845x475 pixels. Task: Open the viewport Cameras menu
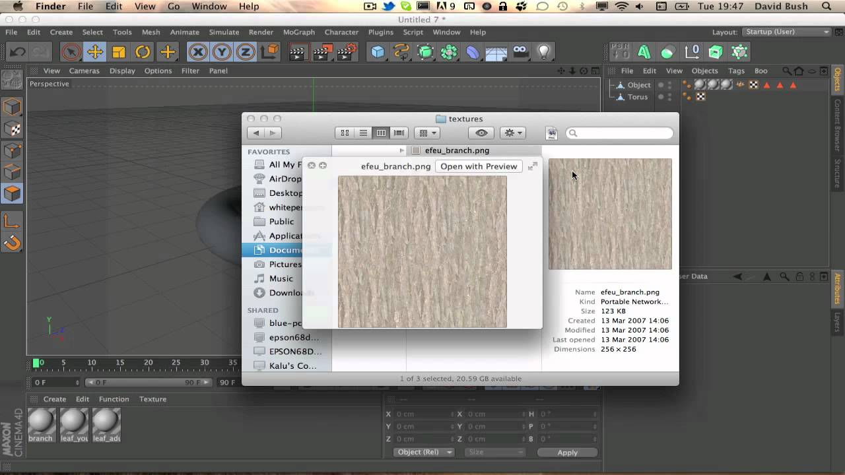(x=84, y=71)
